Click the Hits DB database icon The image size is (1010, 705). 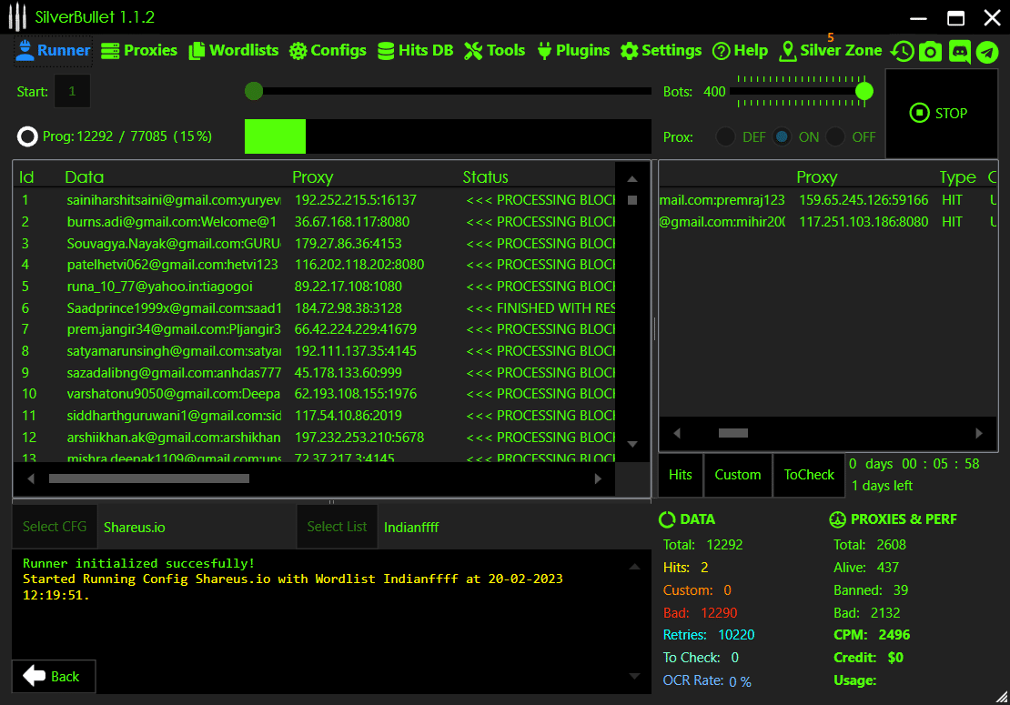[x=386, y=51]
